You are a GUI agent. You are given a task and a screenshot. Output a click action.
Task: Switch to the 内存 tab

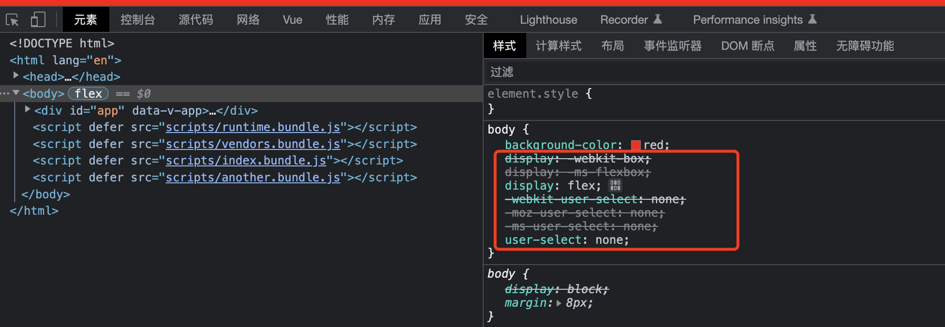(384, 20)
